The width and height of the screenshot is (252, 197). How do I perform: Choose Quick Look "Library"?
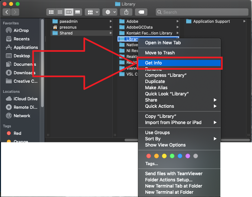click(179, 94)
